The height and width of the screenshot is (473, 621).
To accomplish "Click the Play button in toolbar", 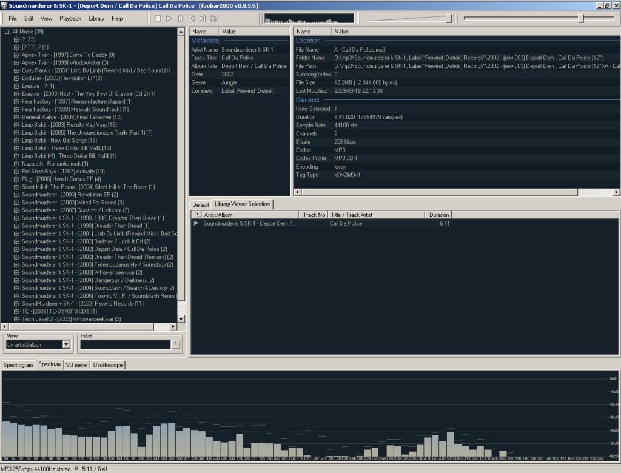I will 169,19.
